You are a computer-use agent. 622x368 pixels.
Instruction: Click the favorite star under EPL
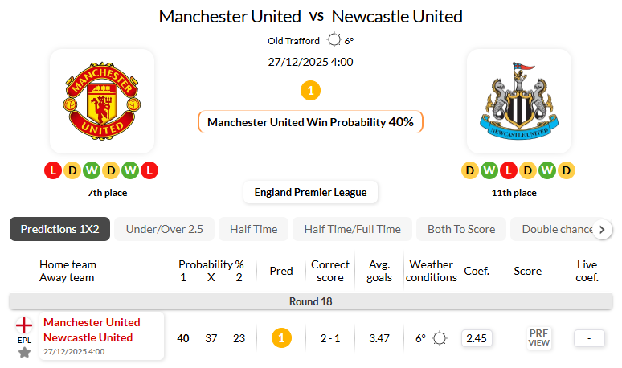coord(25,352)
